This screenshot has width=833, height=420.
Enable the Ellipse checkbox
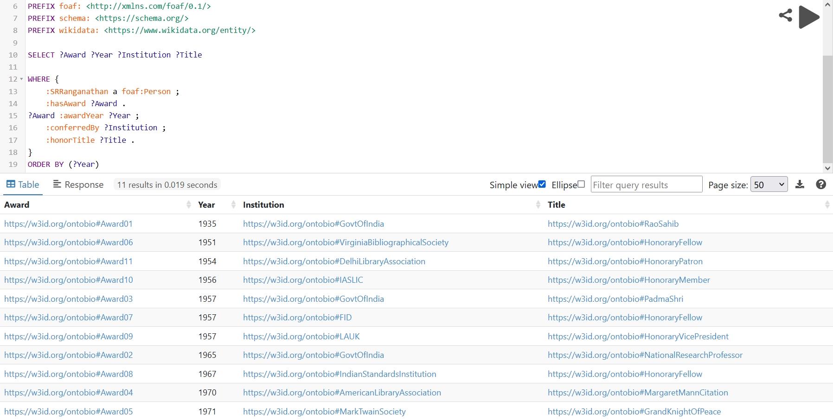[581, 185]
